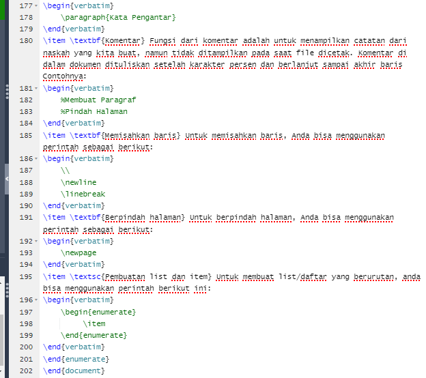This screenshot has height=378, width=426.
Task: Click 'Berpindah halaman' in the \textbf command
Action: tap(143, 218)
